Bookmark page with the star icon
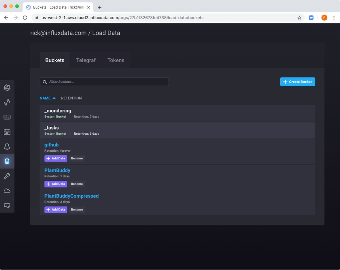Image resolution: width=340 pixels, height=270 pixels. click(299, 18)
